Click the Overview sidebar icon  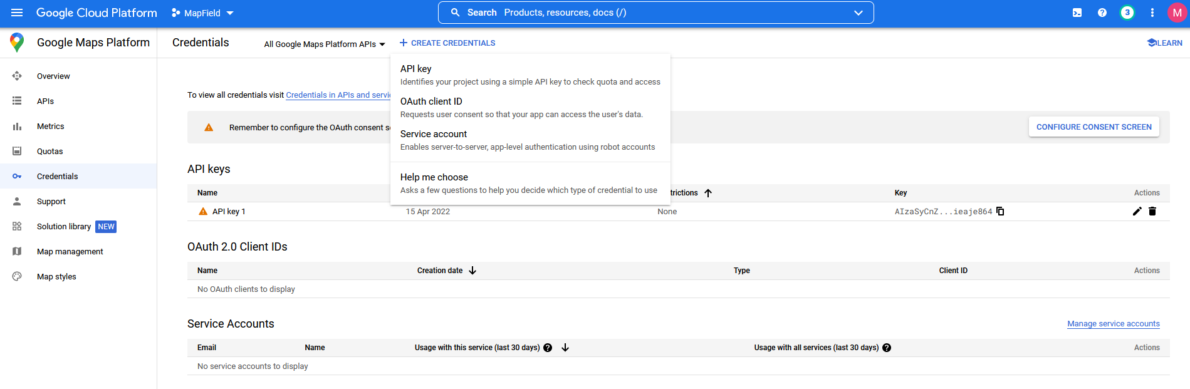tap(17, 76)
